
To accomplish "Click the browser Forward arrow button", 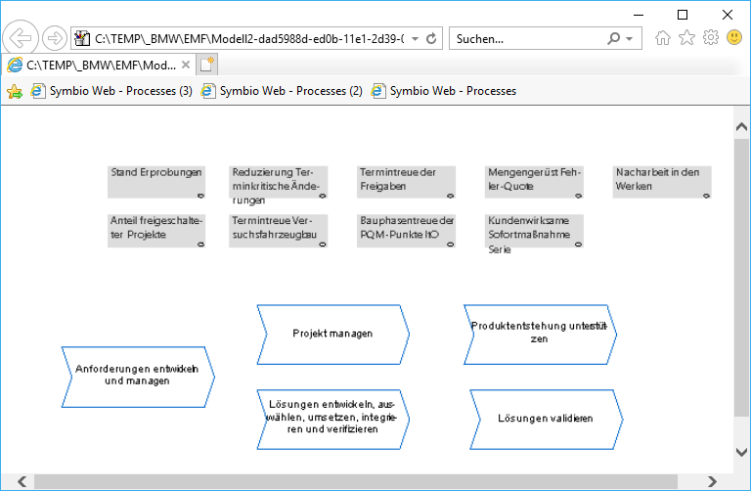I will (x=54, y=38).
